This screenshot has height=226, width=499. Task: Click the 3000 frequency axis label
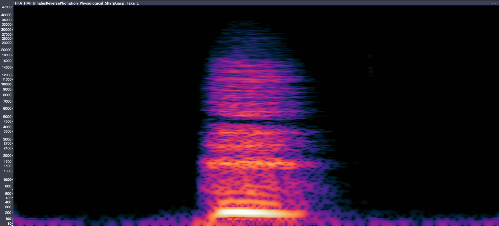pos(7,139)
